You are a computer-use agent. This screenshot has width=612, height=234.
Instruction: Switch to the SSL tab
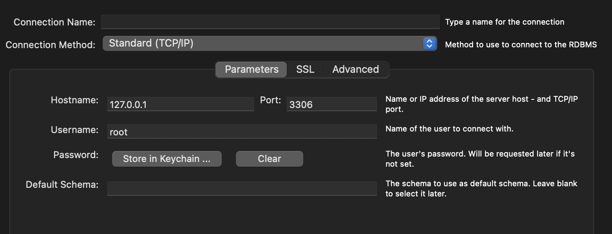coord(305,69)
